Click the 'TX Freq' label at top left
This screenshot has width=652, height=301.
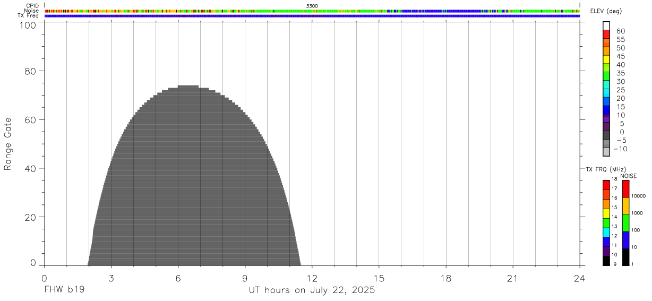pos(29,16)
